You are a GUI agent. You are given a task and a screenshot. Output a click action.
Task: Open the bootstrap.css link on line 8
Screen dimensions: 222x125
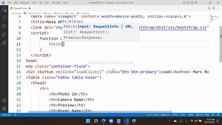point(173,27)
